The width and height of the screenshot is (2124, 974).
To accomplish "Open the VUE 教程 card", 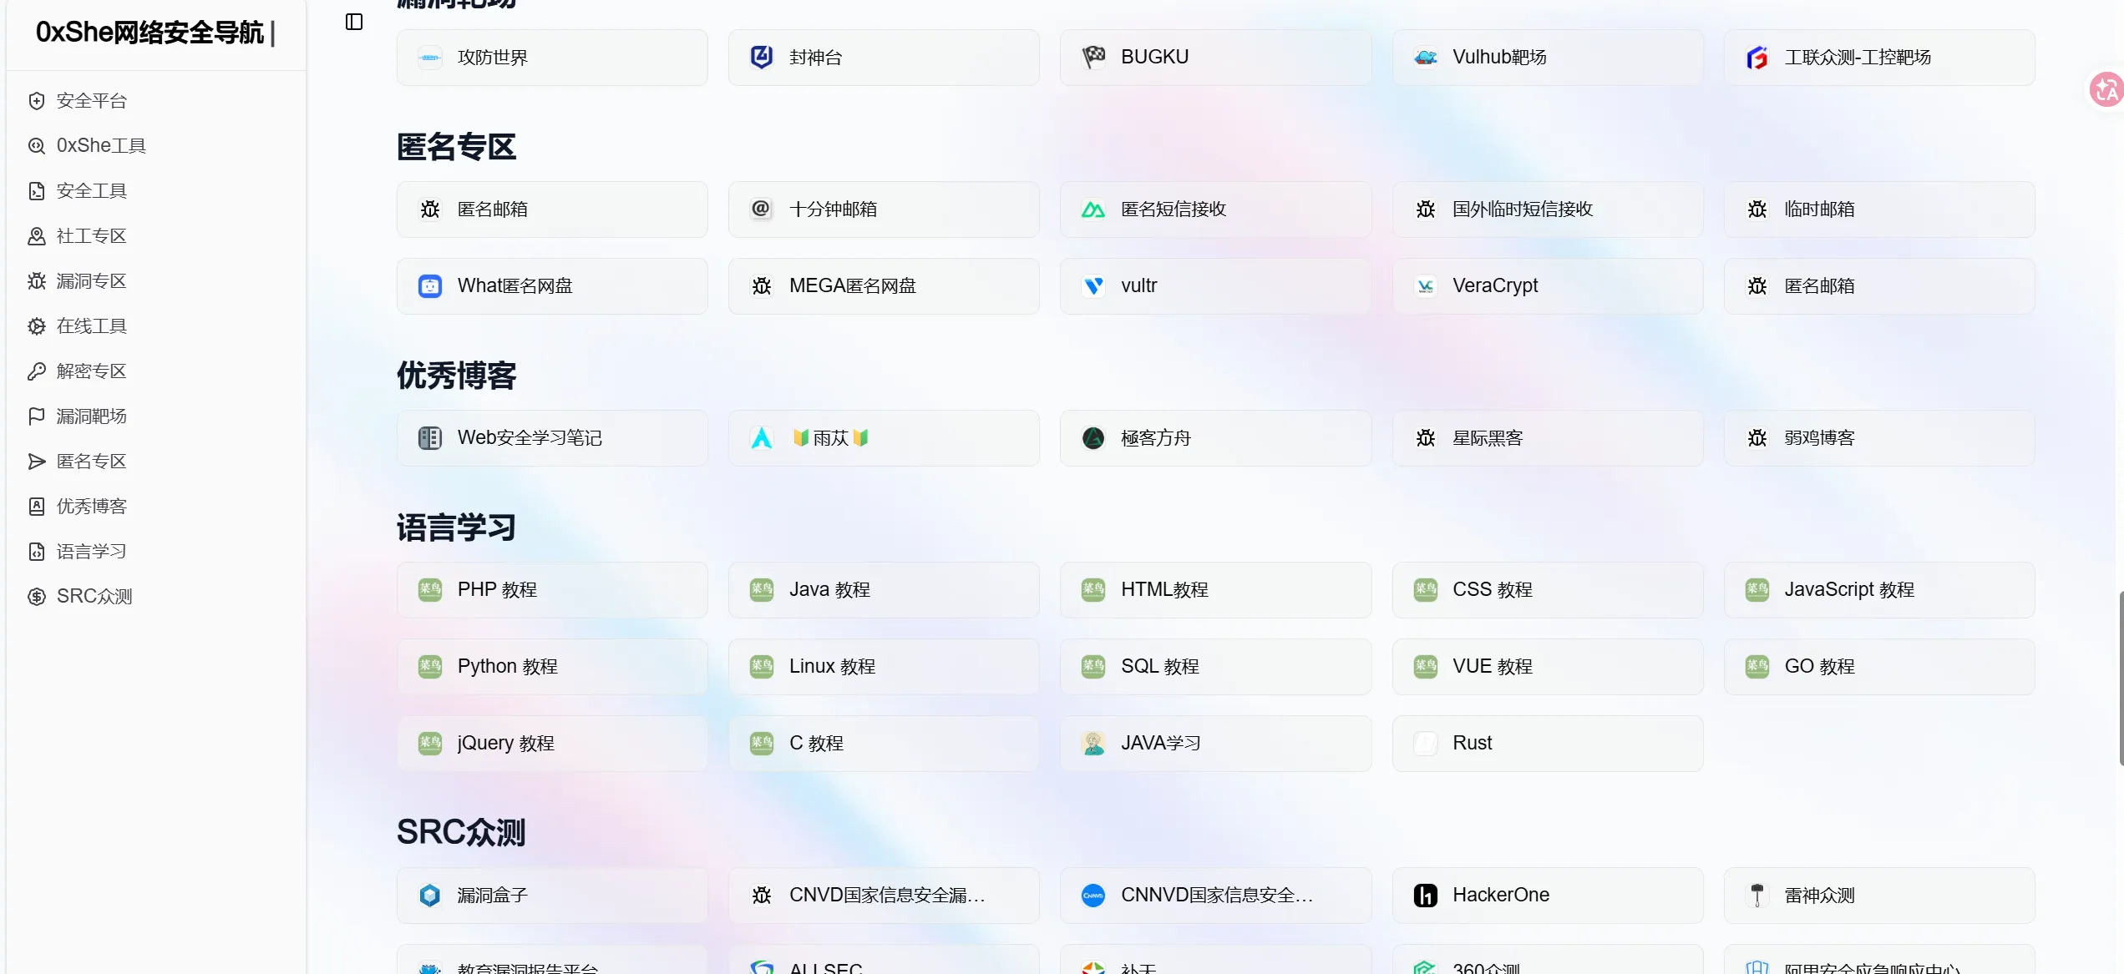I will (x=1548, y=667).
